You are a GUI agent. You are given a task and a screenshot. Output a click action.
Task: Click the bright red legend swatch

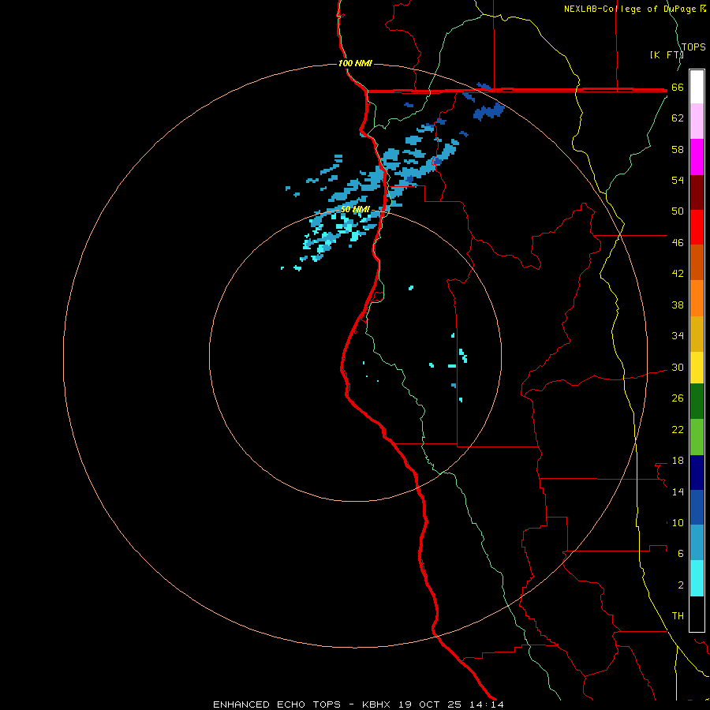(697, 227)
